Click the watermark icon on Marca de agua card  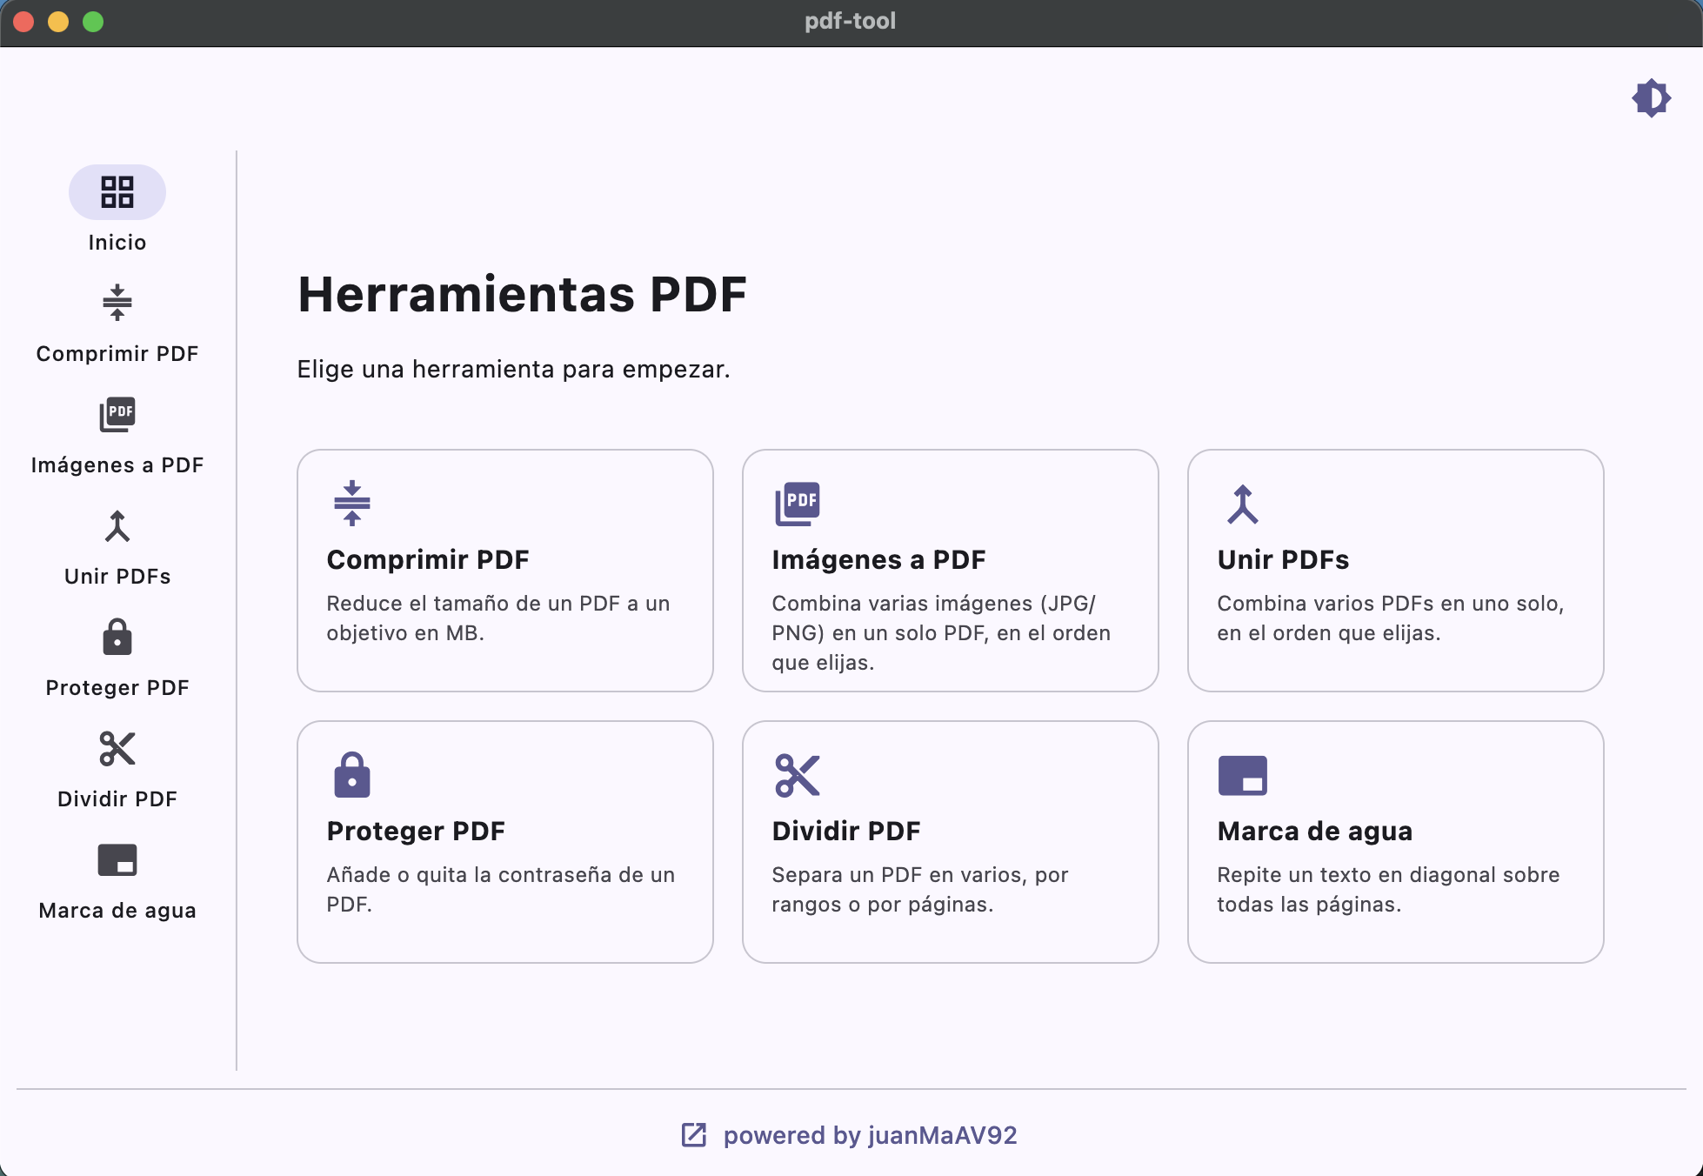tap(1243, 775)
